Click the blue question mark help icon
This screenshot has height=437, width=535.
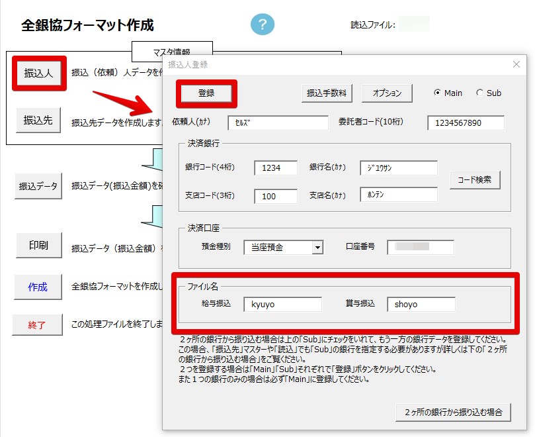tap(263, 24)
